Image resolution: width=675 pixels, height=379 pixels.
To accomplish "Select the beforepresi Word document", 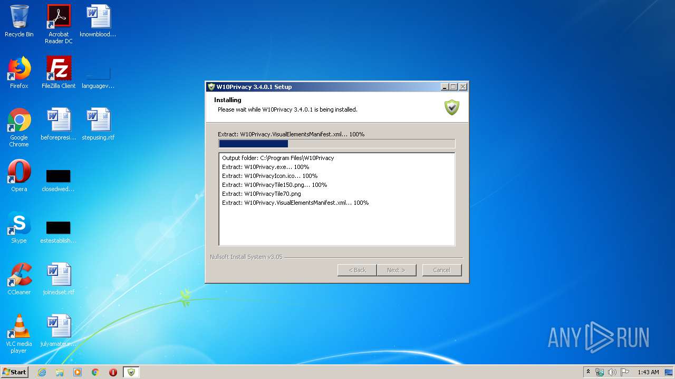I will (59, 124).
